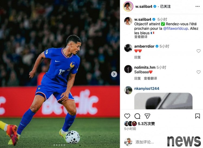Show translation of the Salibaaa comment
203x148 pixels.
tap(150, 78)
